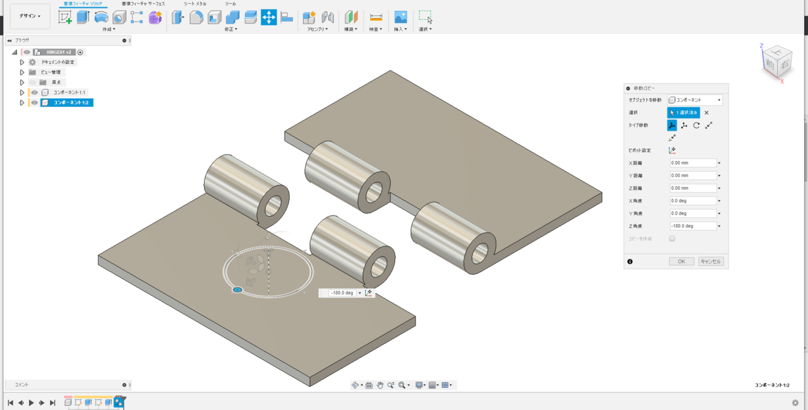Open the 作成 menu dropdown
Screen dimensions: 808x410
click(x=108, y=30)
